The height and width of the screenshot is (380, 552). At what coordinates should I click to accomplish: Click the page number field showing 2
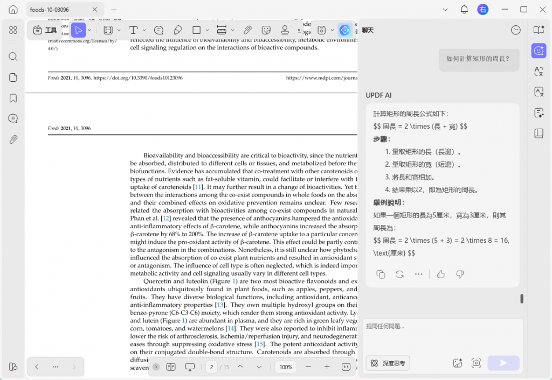click(211, 367)
